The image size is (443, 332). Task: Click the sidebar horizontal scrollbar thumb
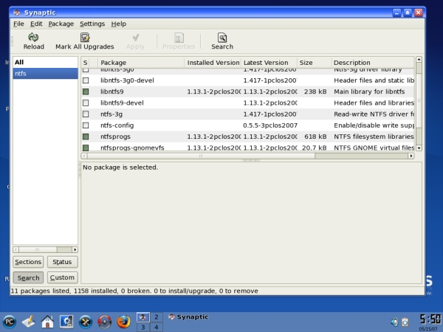coord(38,249)
